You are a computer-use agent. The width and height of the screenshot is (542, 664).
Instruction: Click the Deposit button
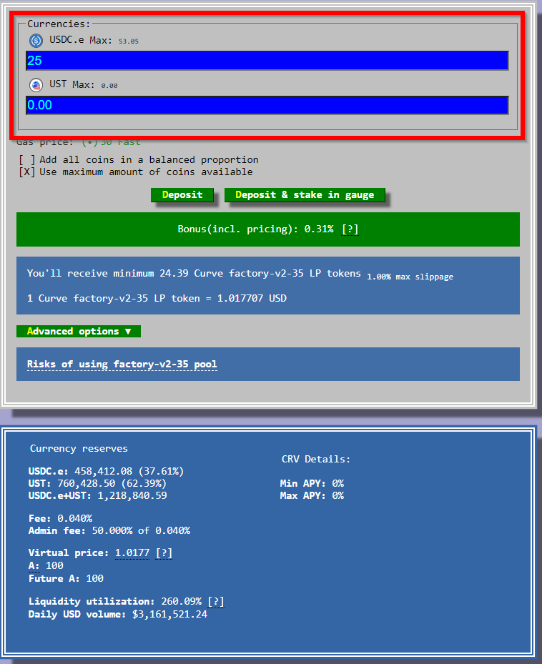(x=182, y=195)
